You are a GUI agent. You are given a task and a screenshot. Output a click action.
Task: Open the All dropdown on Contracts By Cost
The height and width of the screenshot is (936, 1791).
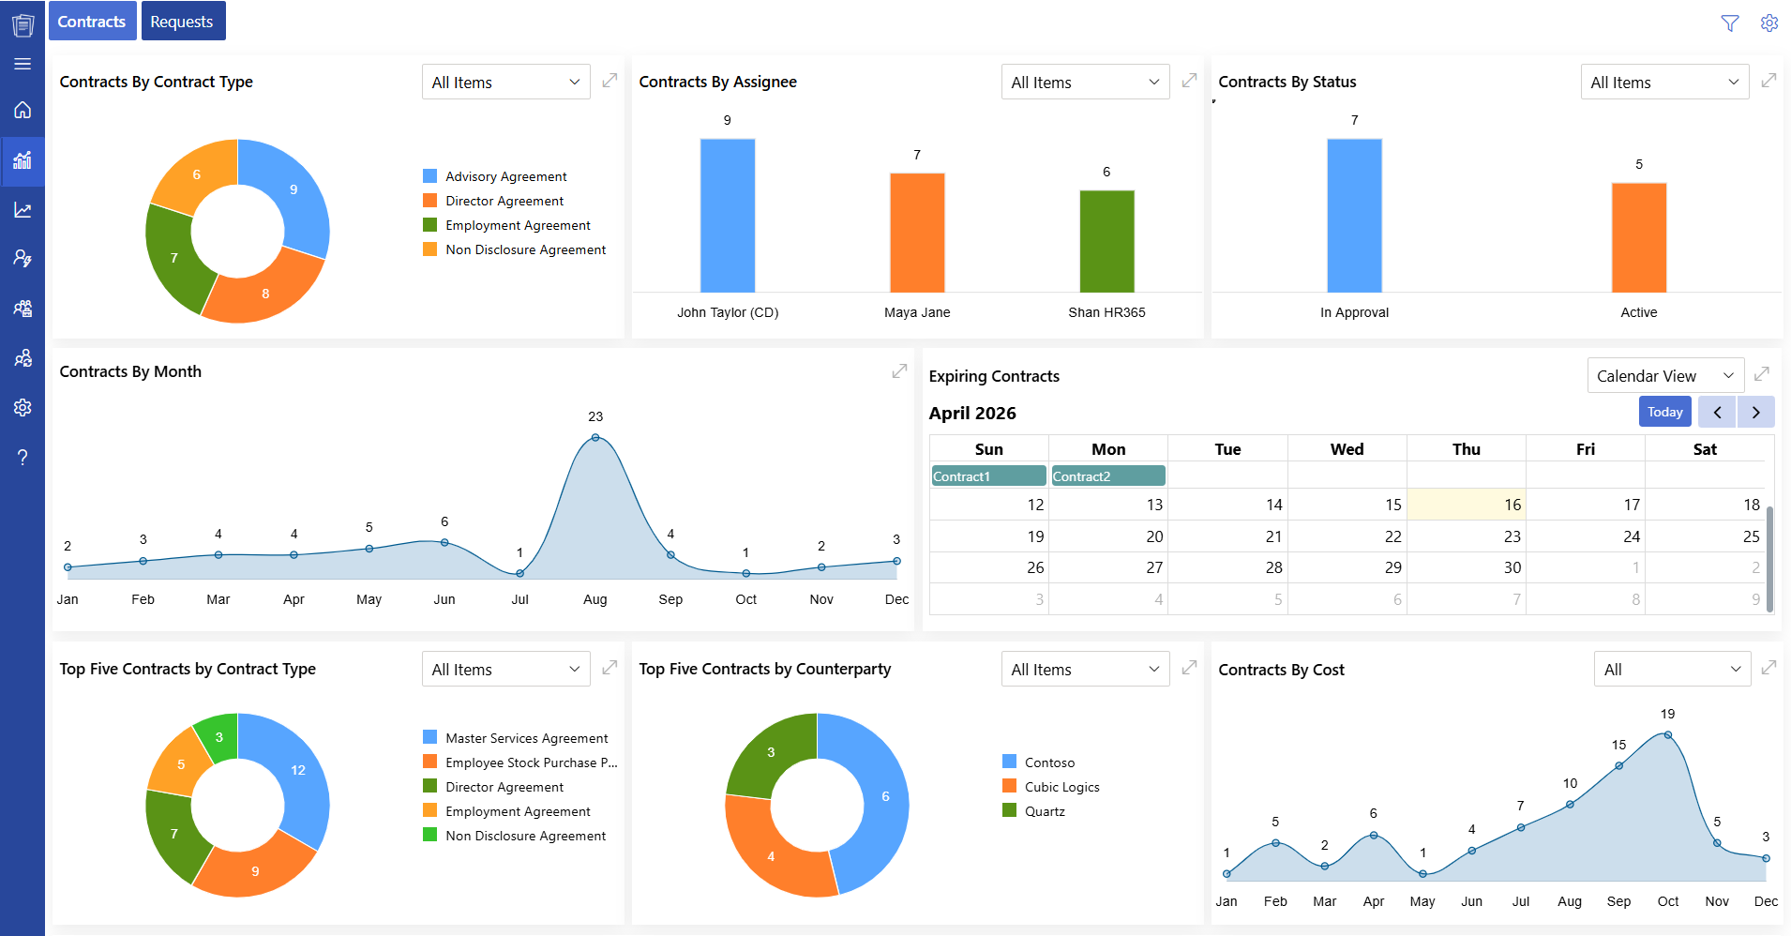click(x=1673, y=669)
